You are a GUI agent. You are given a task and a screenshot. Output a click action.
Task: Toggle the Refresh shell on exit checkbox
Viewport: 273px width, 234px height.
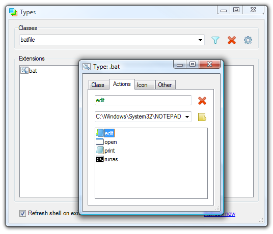(x=22, y=213)
